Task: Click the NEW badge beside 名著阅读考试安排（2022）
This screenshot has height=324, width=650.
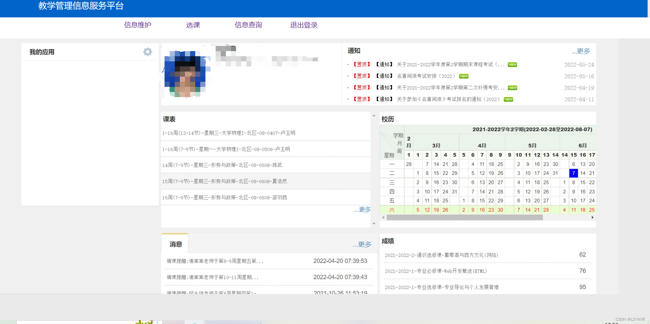Action: (463, 76)
